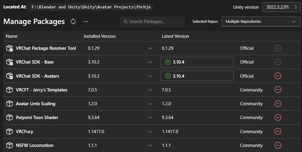Screen dimensions: 302x152
Task: Click the Latest Version column header
Action: pos(175,36)
